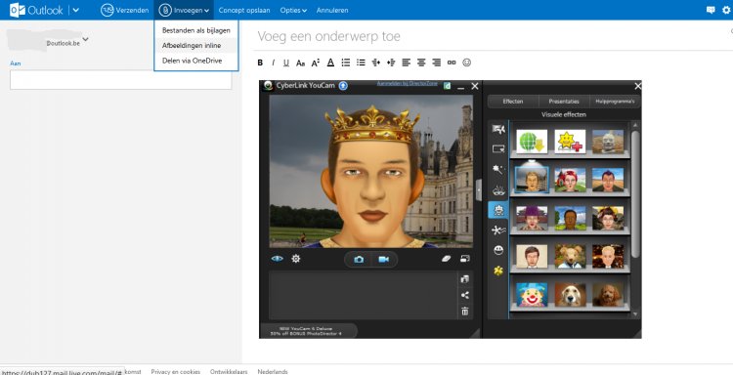The image size is (733, 375).
Task: Focus the Aan recipient input field
Action: (x=120, y=80)
